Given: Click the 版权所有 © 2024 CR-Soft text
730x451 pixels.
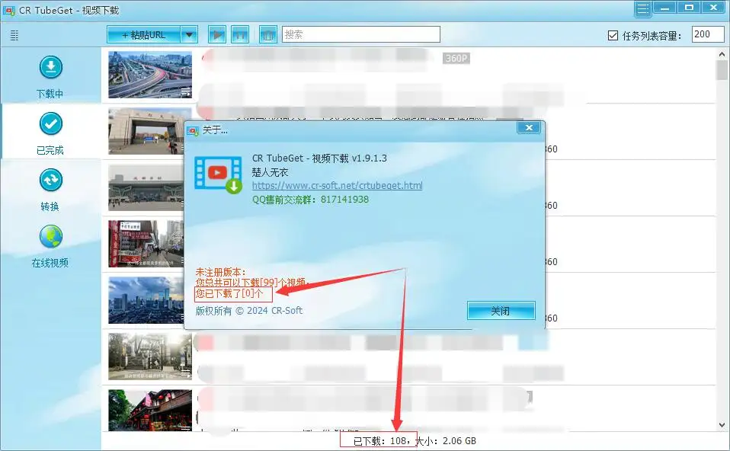Looking at the screenshot, I should click(x=249, y=310).
